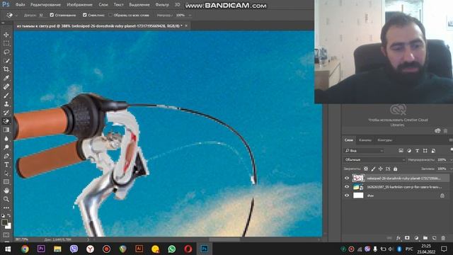
Task: Select the Magic Eraser tool in toolbar
Action: [x=6, y=121]
